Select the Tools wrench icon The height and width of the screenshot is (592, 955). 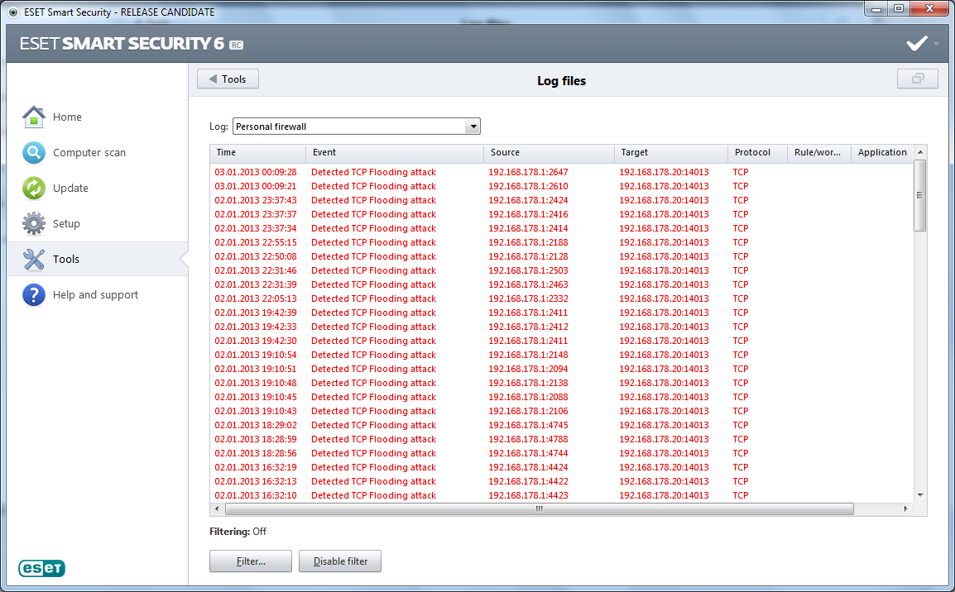pos(33,260)
